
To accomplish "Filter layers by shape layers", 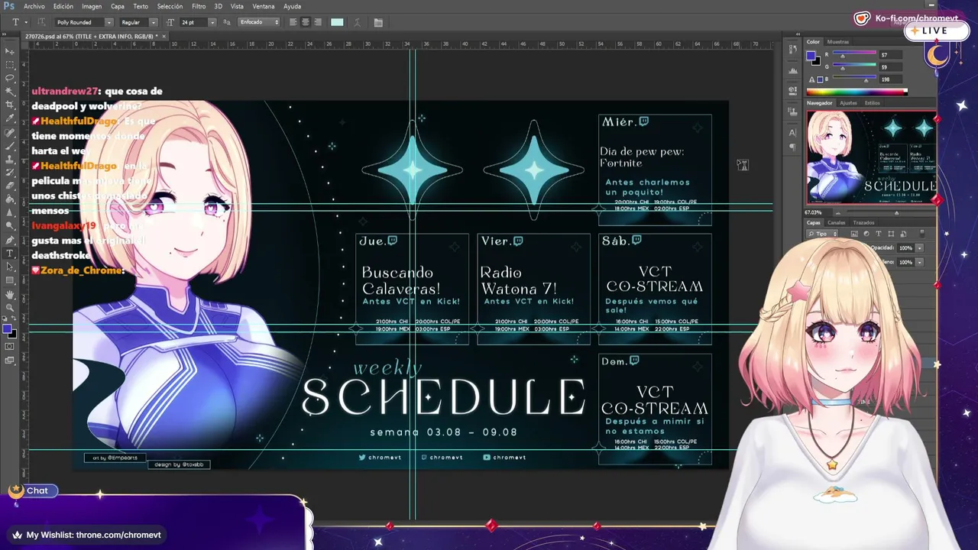I will [x=891, y=234].
